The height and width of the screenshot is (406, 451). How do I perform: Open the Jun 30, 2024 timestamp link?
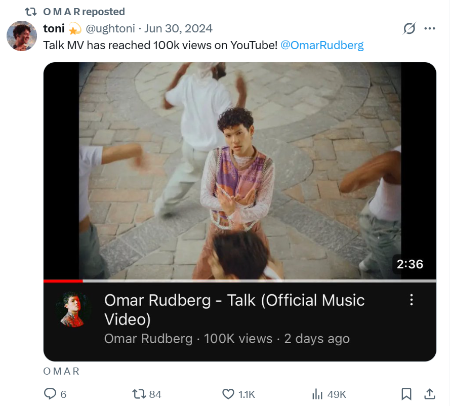tap(178, 28)
